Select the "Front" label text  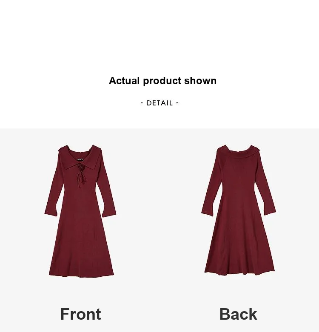coord(81,314)
